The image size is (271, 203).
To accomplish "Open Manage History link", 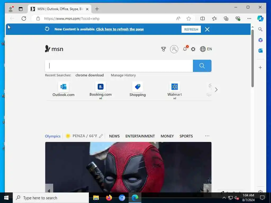I will click(123, 75).
